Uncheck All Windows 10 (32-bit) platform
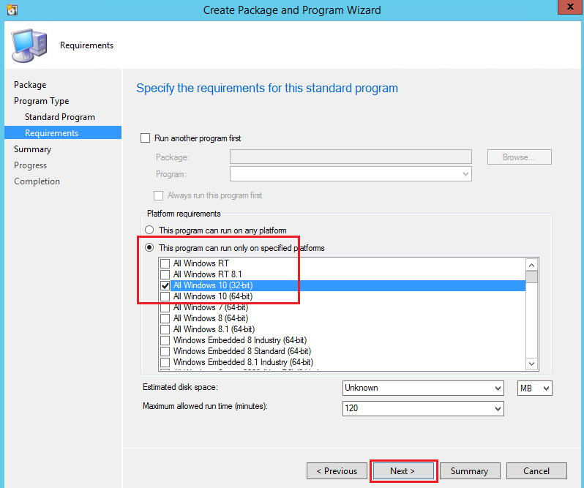Viewport: 584px width, 488px height. 165,285
